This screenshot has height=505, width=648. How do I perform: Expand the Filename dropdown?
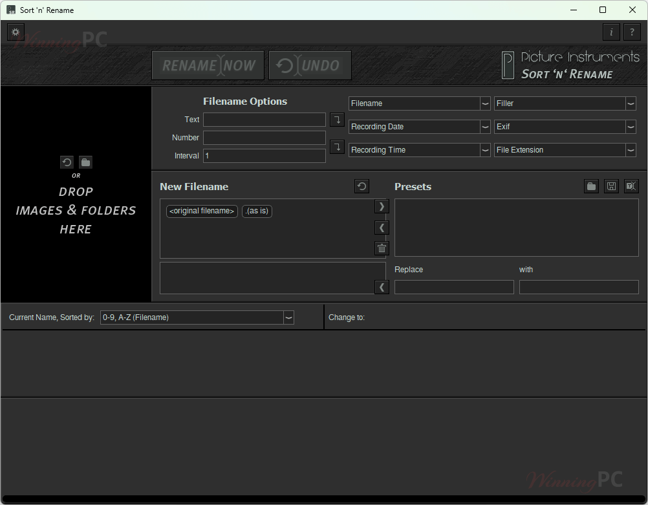[x=485, y=103]
